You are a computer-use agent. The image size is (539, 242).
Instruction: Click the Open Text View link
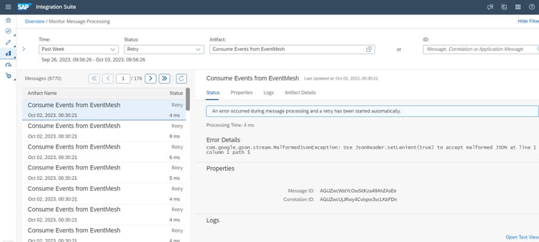click(x=522, y=237)
